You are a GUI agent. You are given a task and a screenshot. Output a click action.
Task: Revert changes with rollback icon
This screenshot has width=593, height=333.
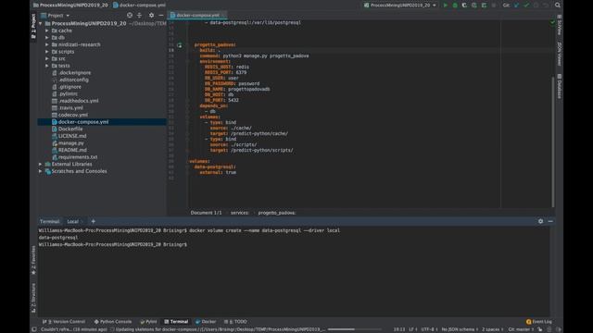pos(546,6)
